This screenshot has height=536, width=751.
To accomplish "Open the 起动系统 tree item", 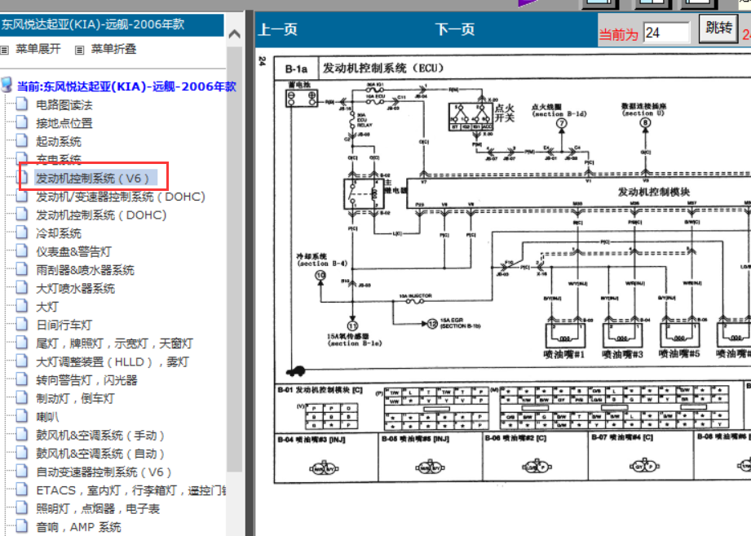I will (59, 141).
